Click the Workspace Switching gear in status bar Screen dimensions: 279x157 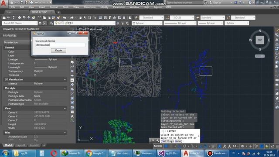(x=242, y=146)
